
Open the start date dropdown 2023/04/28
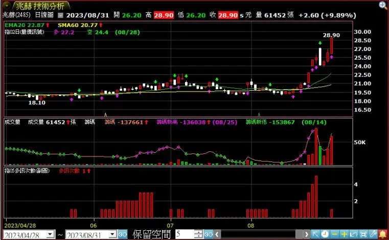51,234
